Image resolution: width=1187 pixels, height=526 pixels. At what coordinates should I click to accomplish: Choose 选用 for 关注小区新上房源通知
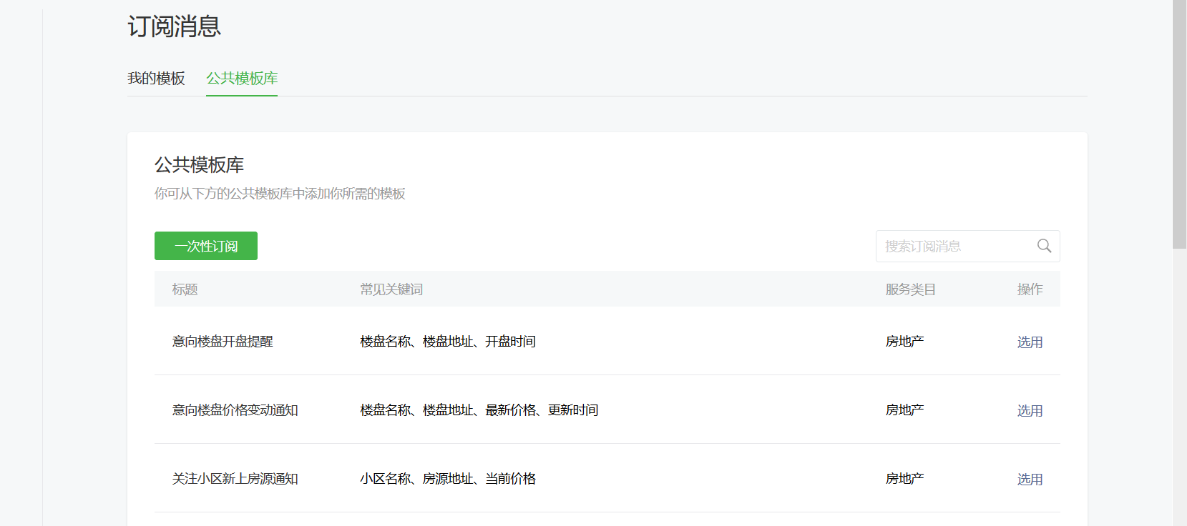pyautogui.click(x=1030, y=479)
